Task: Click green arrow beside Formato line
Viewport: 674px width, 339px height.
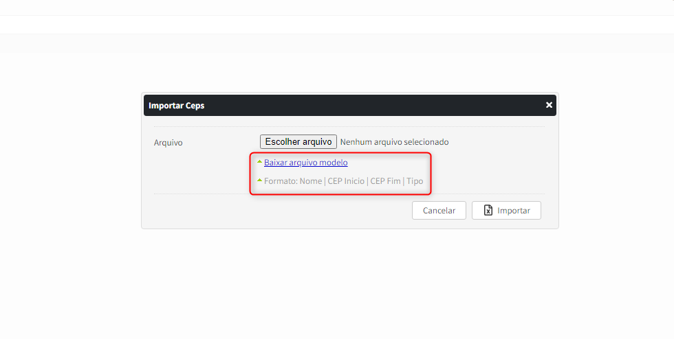Action: click(260, 180)
